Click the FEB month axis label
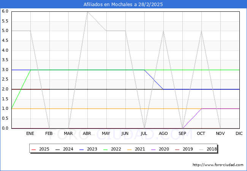The width and height of the screenshot is (247, 171). 49,133
